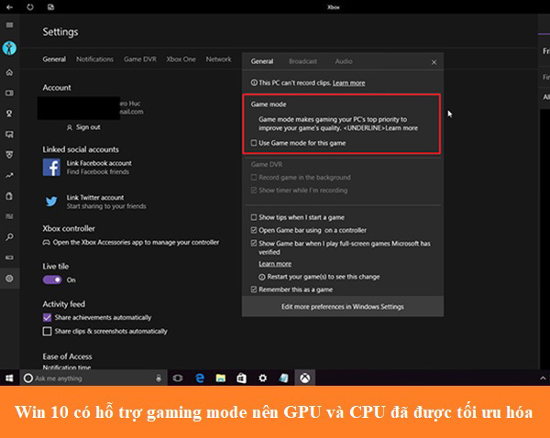Open Xbox app from the Windows taskbar
Image resolution: width=550 pixels, height=438 pixels.
pyautogui.click(x=306, y=378)
